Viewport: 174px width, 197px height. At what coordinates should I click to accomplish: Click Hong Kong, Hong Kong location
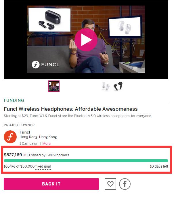(38, 137)
